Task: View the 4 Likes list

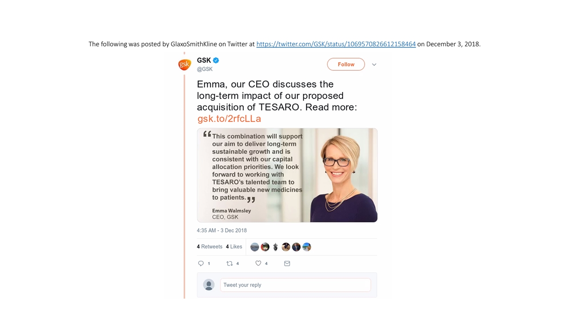Action: pos(234,247)
